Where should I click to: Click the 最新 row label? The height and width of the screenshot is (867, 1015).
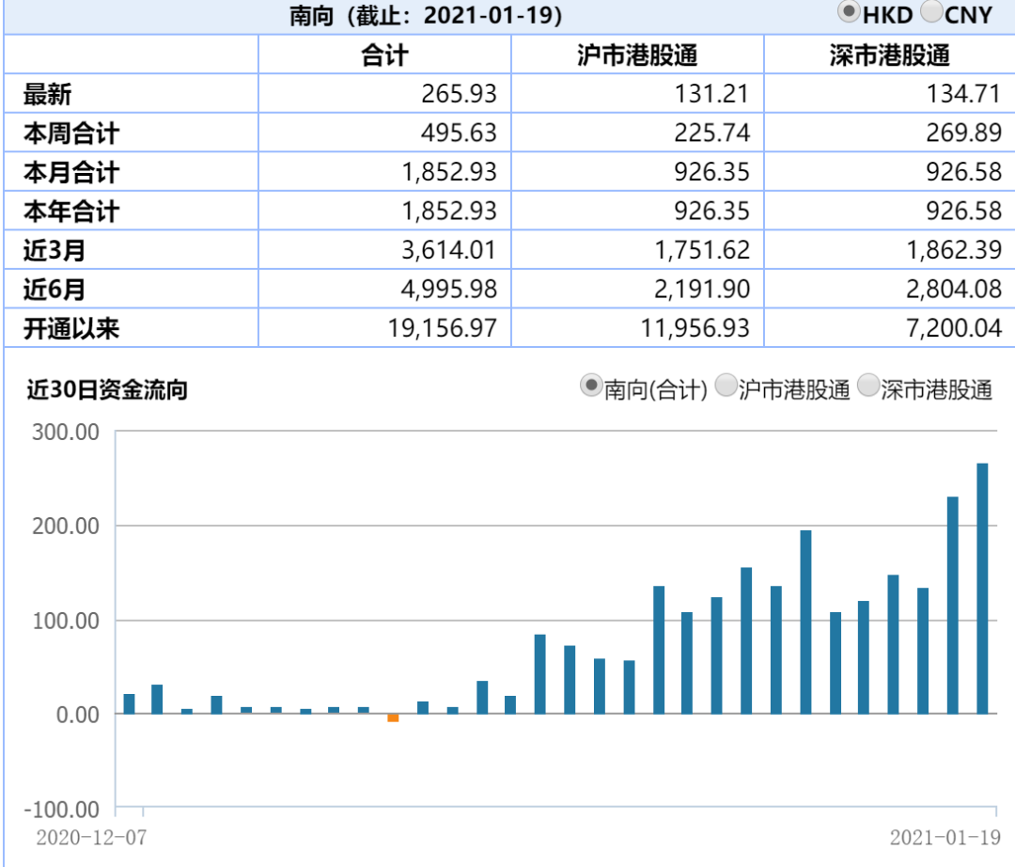tap(47, 95)
